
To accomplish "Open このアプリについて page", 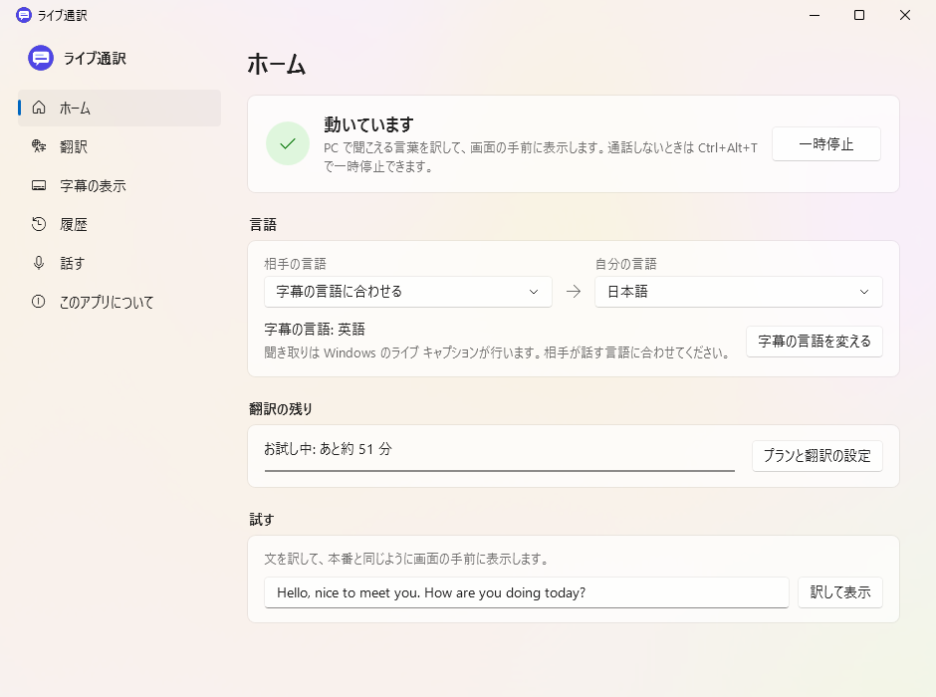I will pos(119,302).
